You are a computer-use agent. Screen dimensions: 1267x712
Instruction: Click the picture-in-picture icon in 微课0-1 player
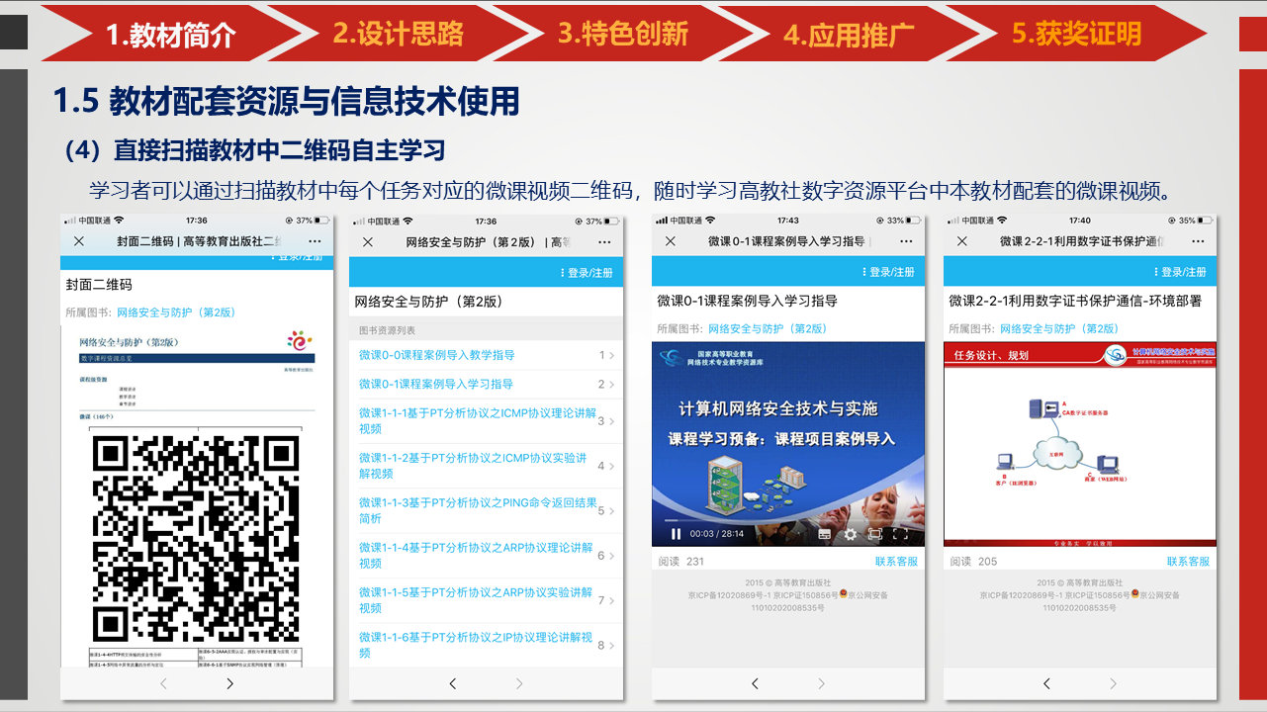coord(875,534)
